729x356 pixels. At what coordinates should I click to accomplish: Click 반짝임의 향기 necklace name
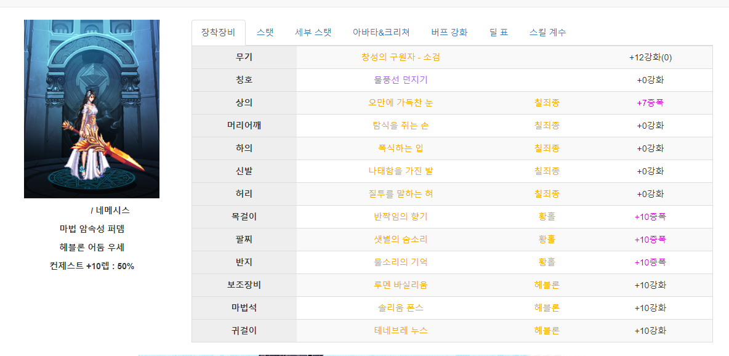pos(401,217)
